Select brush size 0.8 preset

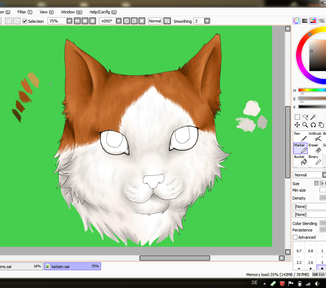pyautogui.click(x=310, y=249)
